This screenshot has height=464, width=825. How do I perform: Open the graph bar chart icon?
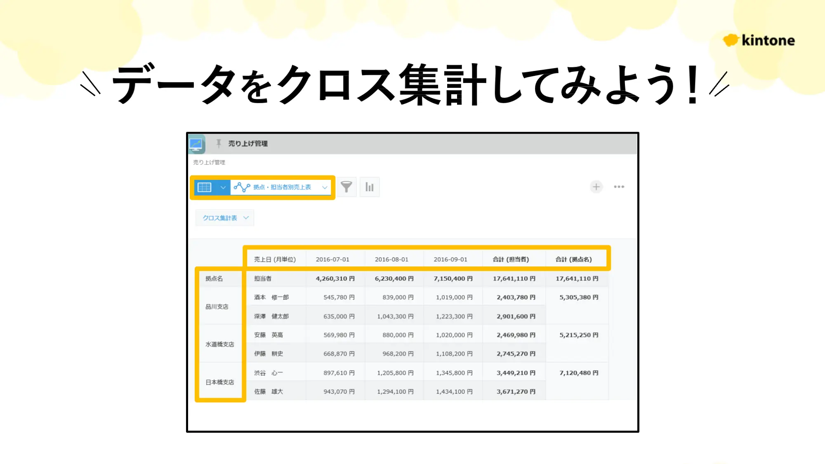point(369,187)
